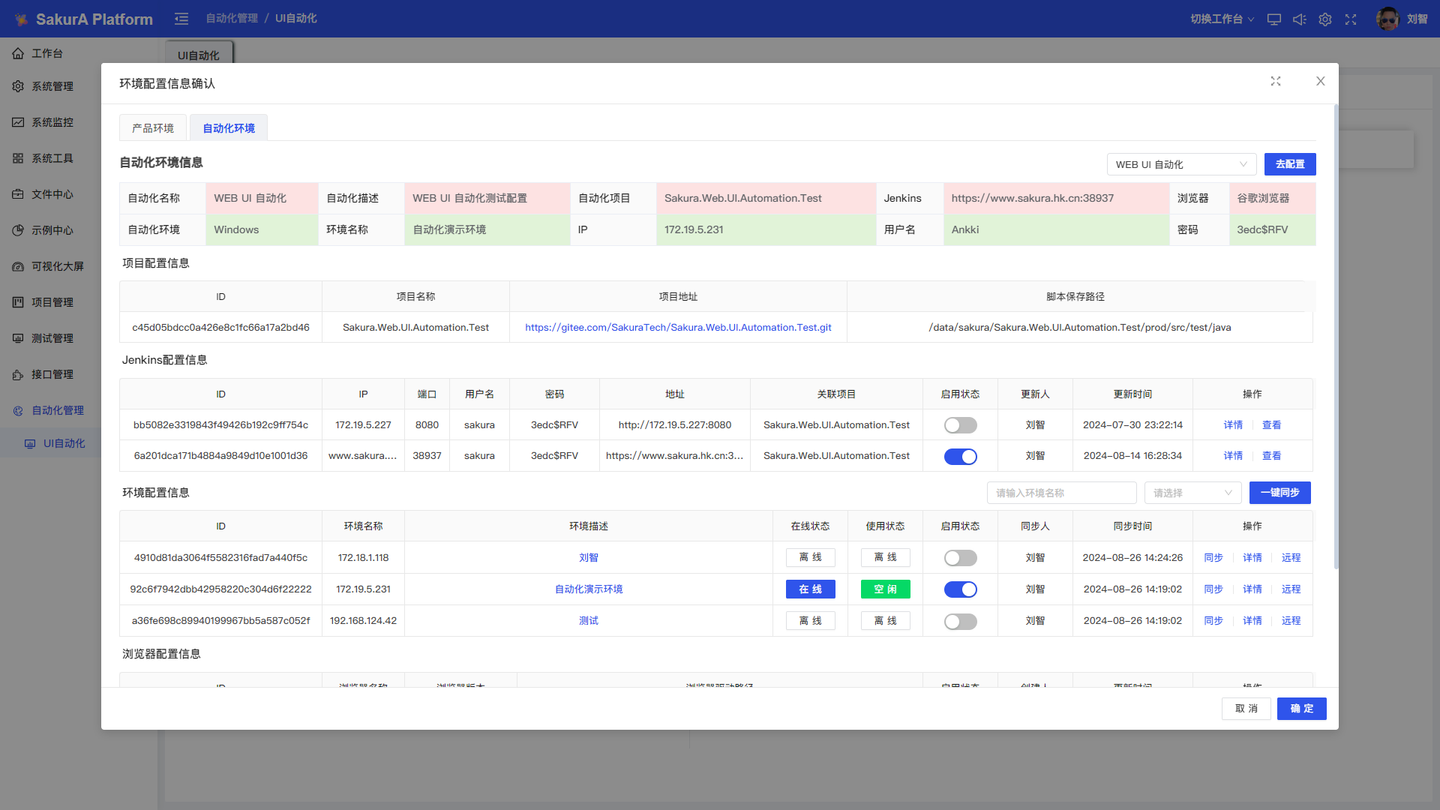Expand the 请选择 status dropdown

point(1192,493)
